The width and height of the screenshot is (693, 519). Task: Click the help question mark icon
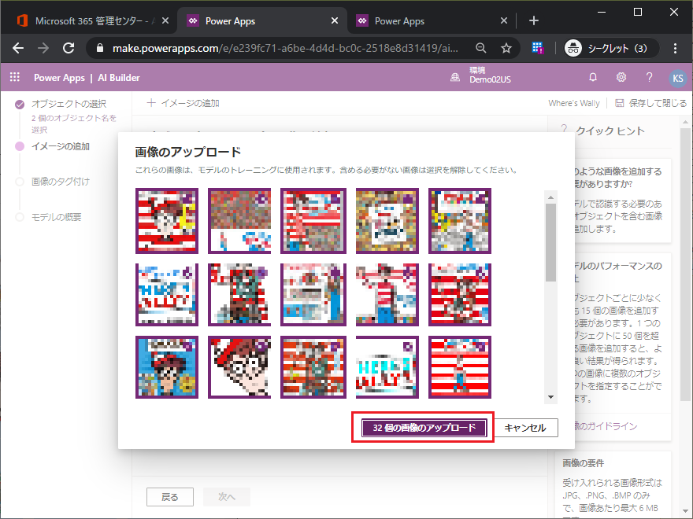649,77
